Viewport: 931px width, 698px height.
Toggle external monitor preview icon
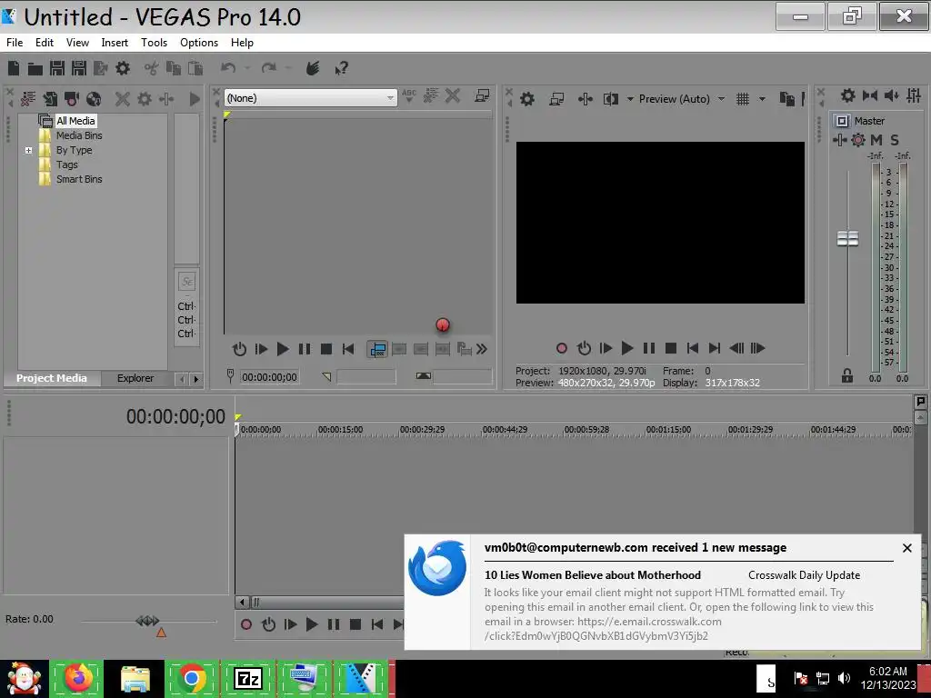tap(556, 99)
